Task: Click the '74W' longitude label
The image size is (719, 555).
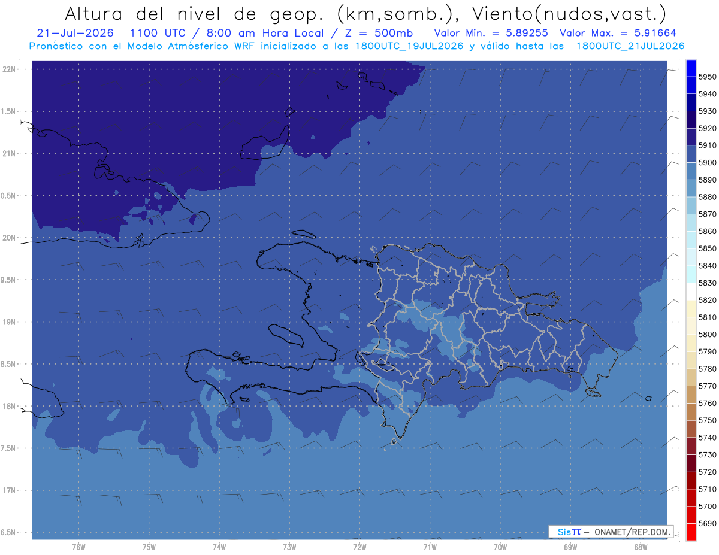Action: click(x=219, y=547)
